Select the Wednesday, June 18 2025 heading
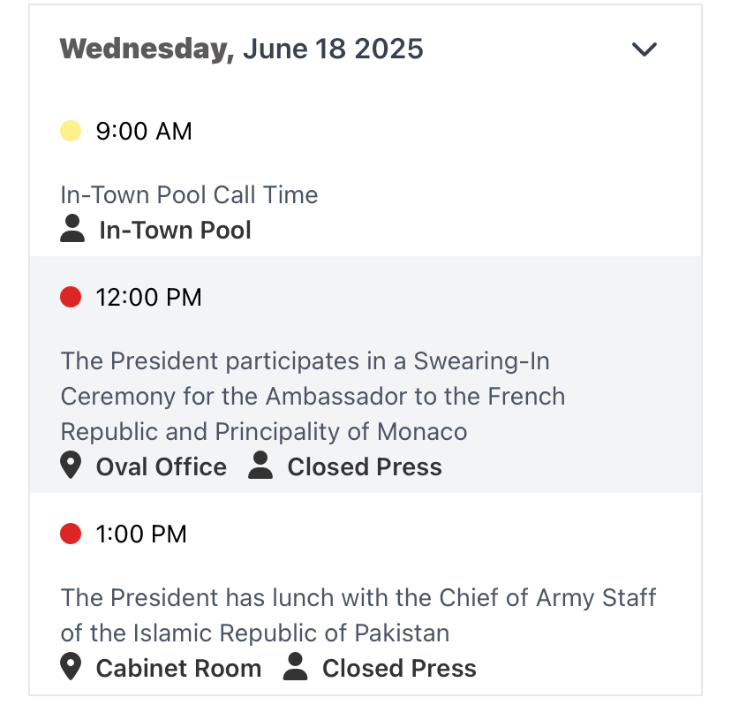The width and height of the screenshot is (731, 705). pyautogui.click(x=242, y=49)
